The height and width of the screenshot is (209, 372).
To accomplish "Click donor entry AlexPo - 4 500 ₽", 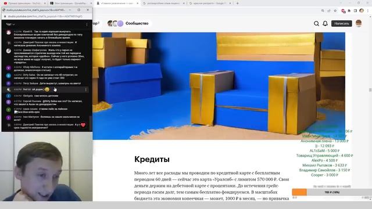I will tap(324, 160).
